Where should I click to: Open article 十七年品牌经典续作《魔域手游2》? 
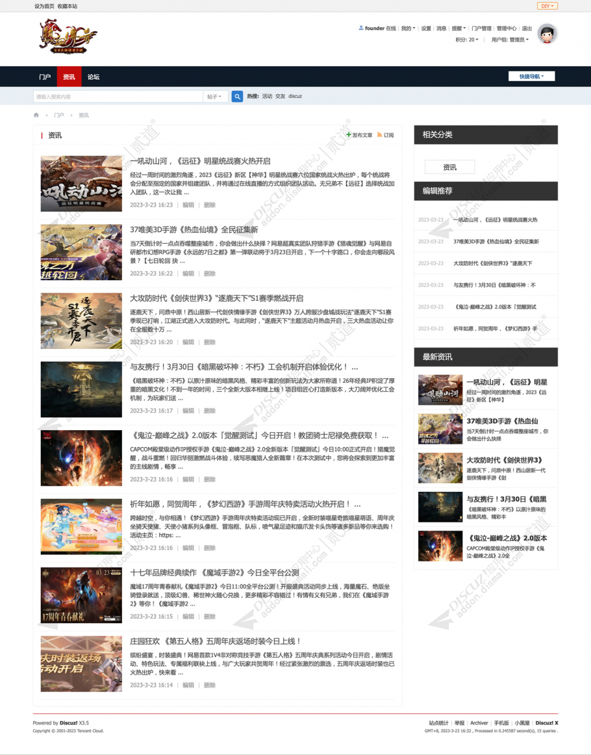[215, 572]
